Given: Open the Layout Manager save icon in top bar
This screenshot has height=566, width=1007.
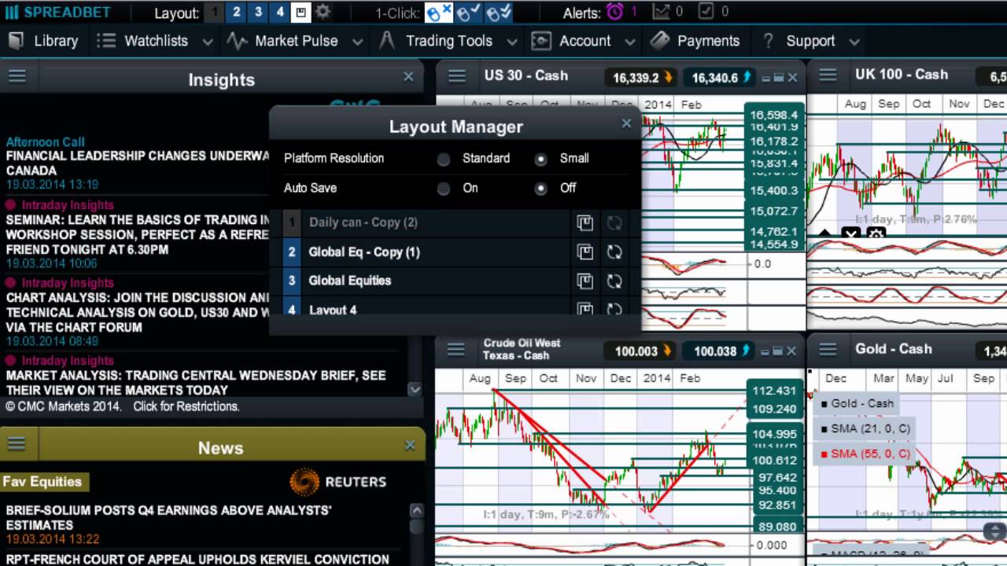Looking at the screenshot, I should 301,13.
